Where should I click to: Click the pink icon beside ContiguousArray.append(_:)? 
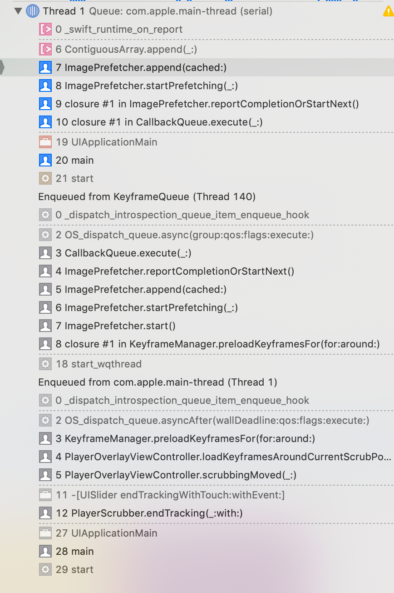pos(45,49)
